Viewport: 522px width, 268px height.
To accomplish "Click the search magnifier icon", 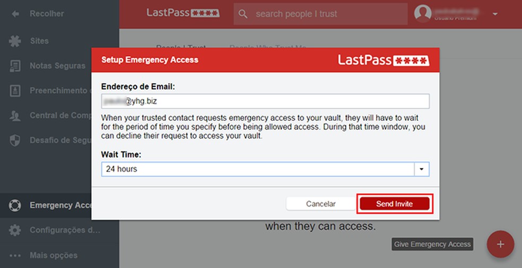I will (x=243, y=14).
